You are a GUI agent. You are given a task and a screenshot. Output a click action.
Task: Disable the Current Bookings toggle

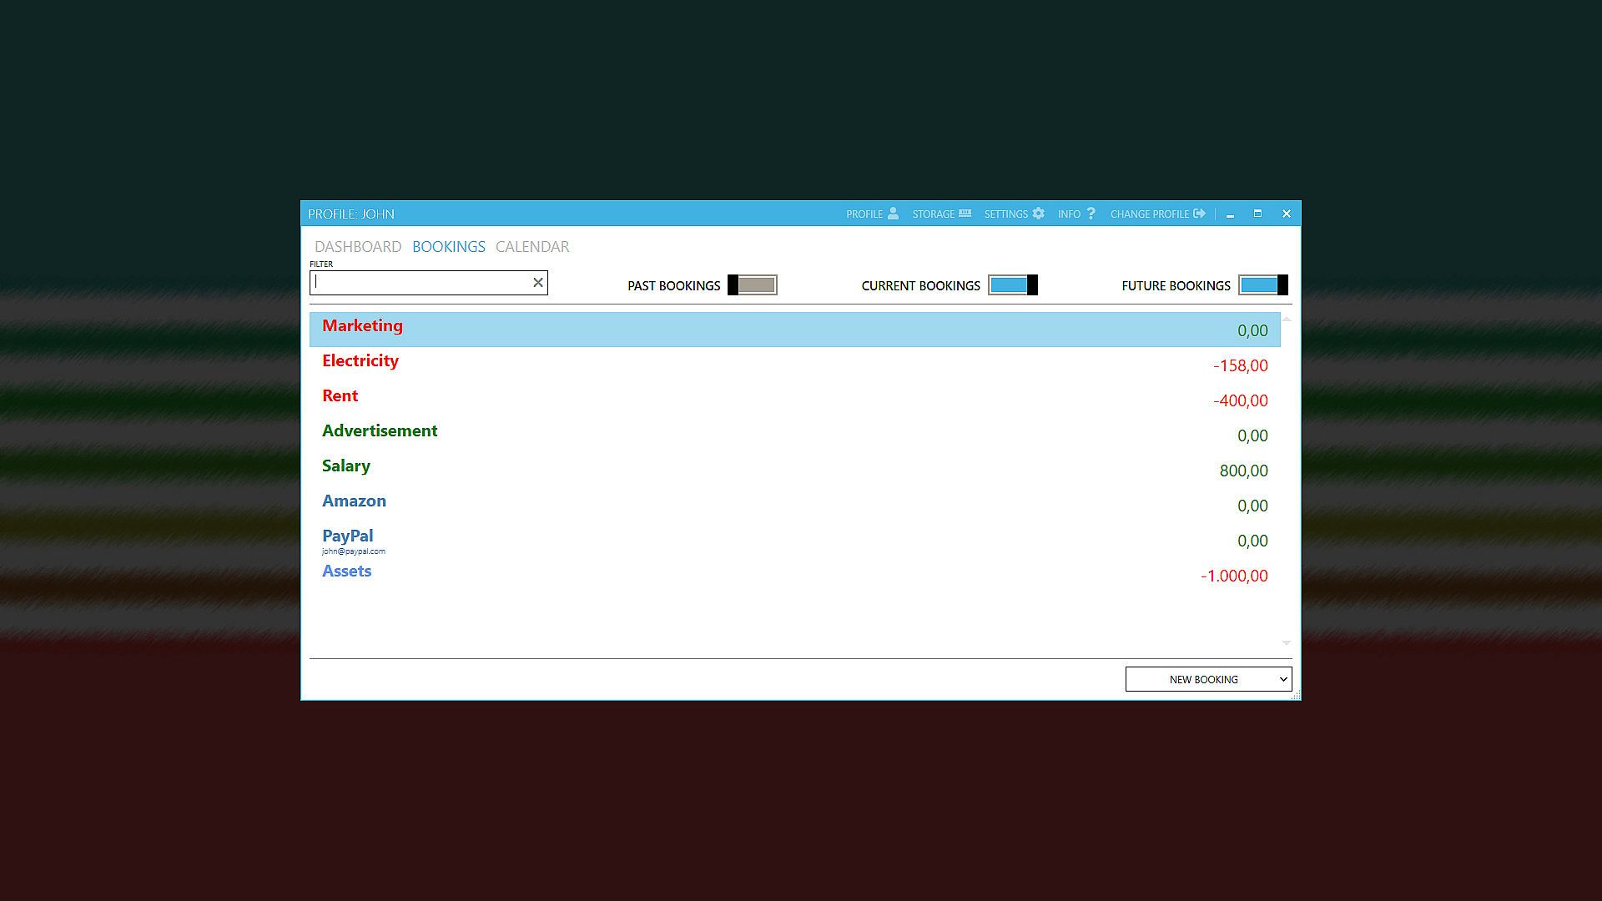[1012, 285]
